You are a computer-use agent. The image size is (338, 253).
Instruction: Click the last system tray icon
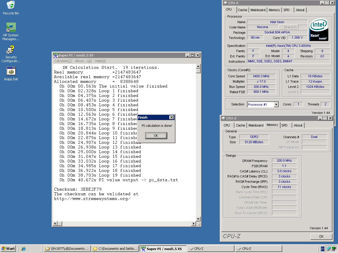click(334, 249)
